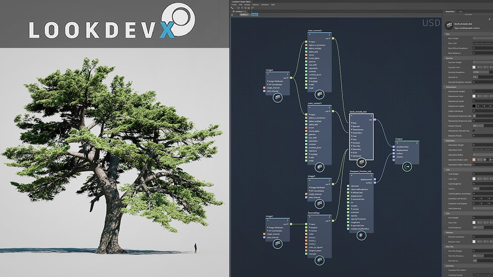Click Emission Color swatch
Viewport: 493px width, 277px height.
tap(474, 242)
